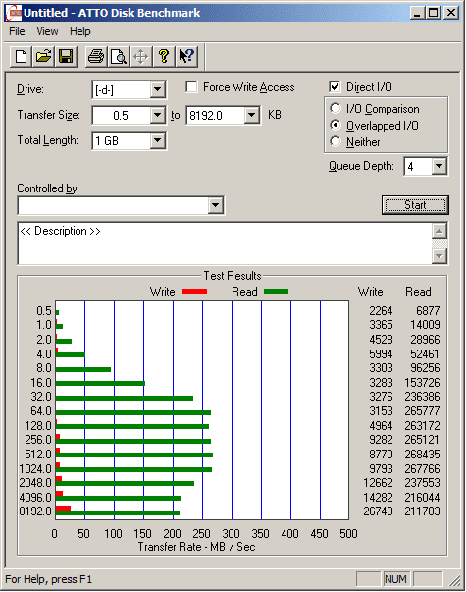The image size is (466, 592).
Task: Click the green Read legend swatch
Action: click(277, 292)
